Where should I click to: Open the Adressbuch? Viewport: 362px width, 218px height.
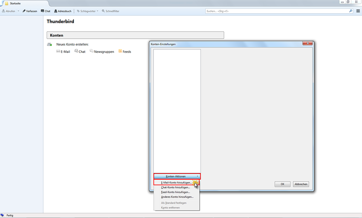pos(63,11)
